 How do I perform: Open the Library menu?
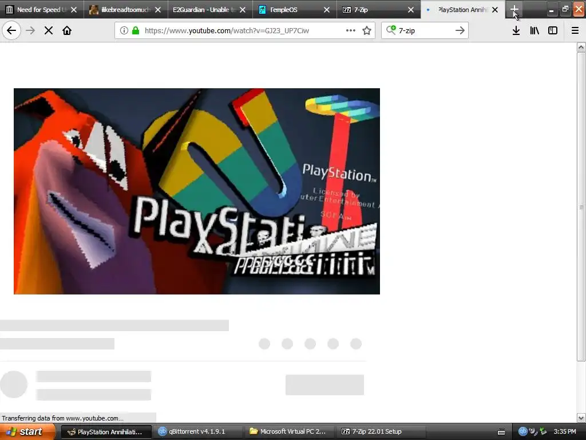coord(534,30)
